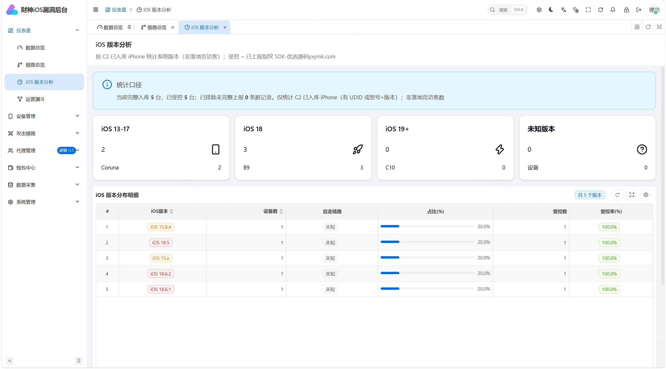Viewport: 666px width, 369px height.
Task: Open the settings gear in top bar
Action: [x=539, y=10]
